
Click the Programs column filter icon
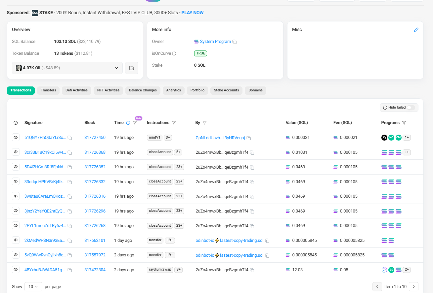404,123
